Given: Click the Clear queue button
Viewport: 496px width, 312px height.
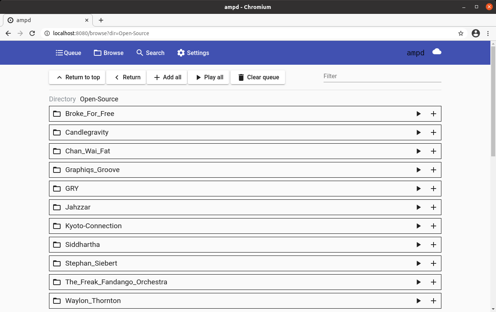Looking at the screenshot, I should tap(258, 77).
